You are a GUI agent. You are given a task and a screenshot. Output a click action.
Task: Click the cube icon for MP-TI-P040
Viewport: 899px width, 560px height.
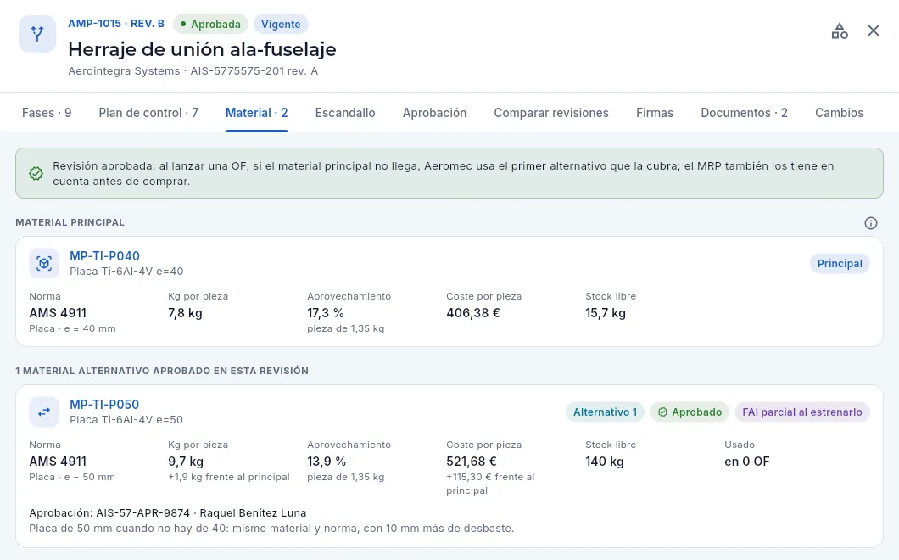[44, 263]
